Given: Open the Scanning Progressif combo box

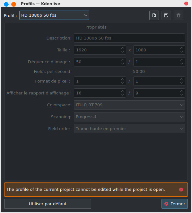Looking at the screenshot, I should (129, 117).
